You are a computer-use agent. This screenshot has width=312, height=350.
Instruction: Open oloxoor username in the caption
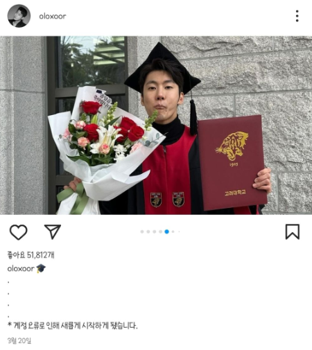21,268
